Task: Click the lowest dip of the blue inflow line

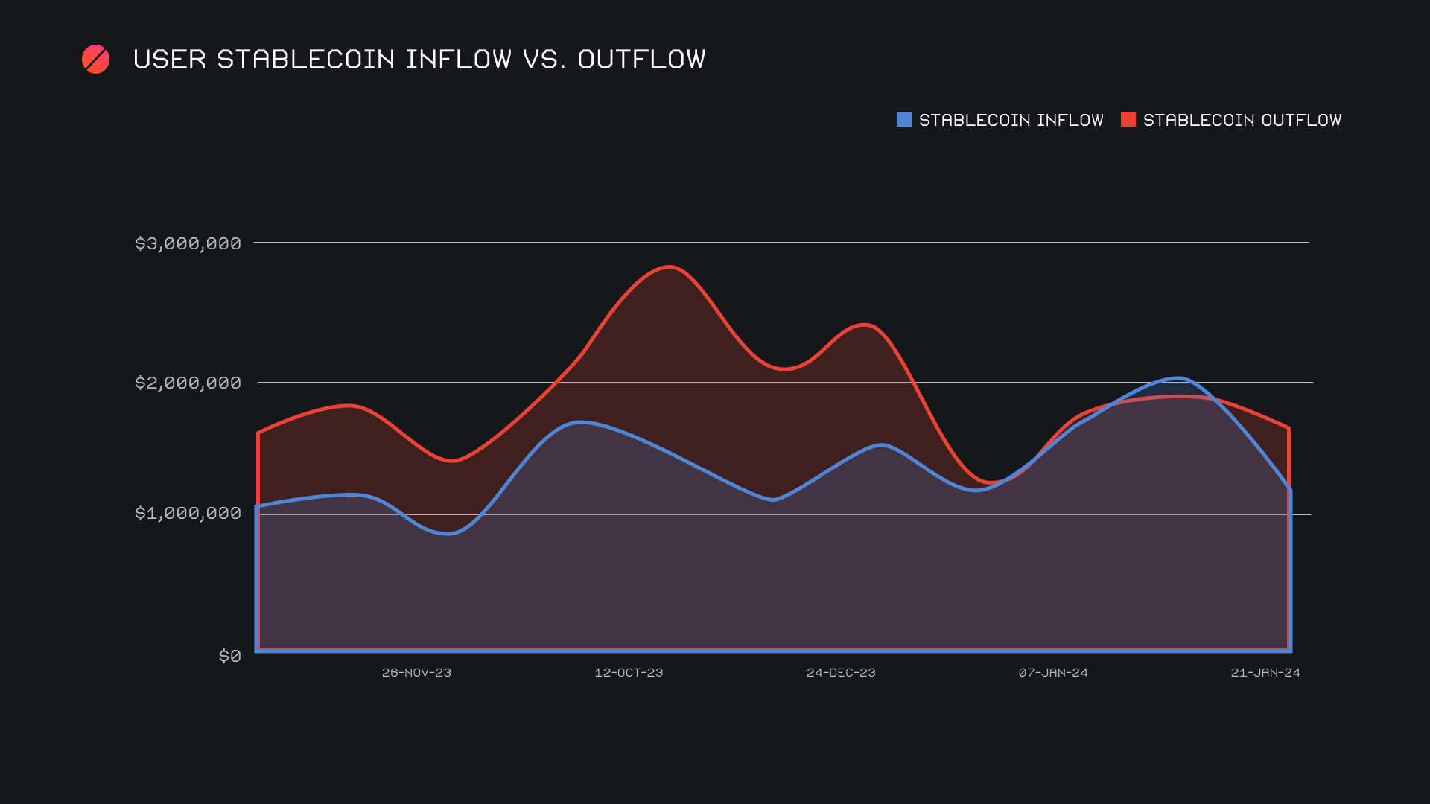Action: point(449,533)
